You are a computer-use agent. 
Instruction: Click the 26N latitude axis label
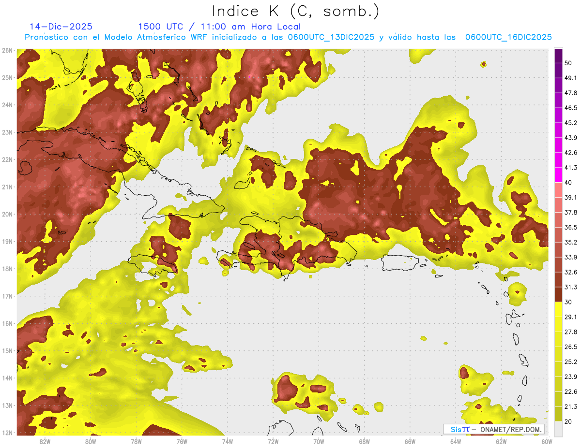tap(7, 50)
